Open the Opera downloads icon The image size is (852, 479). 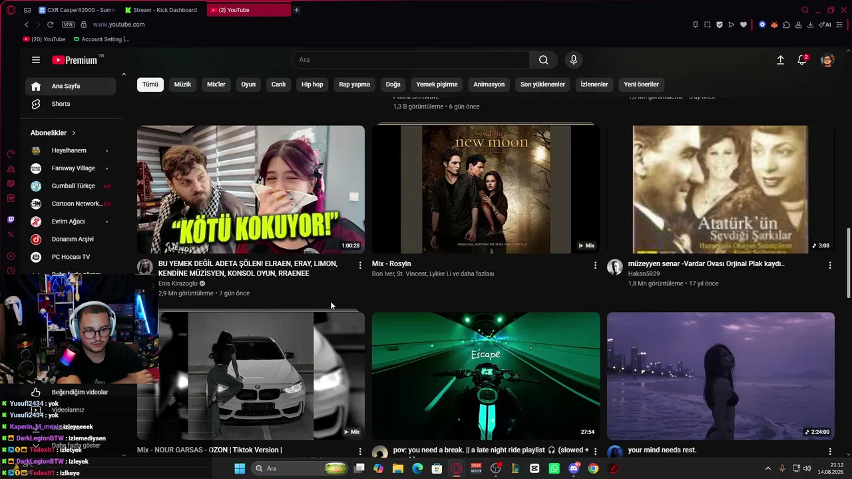(810, 25)
